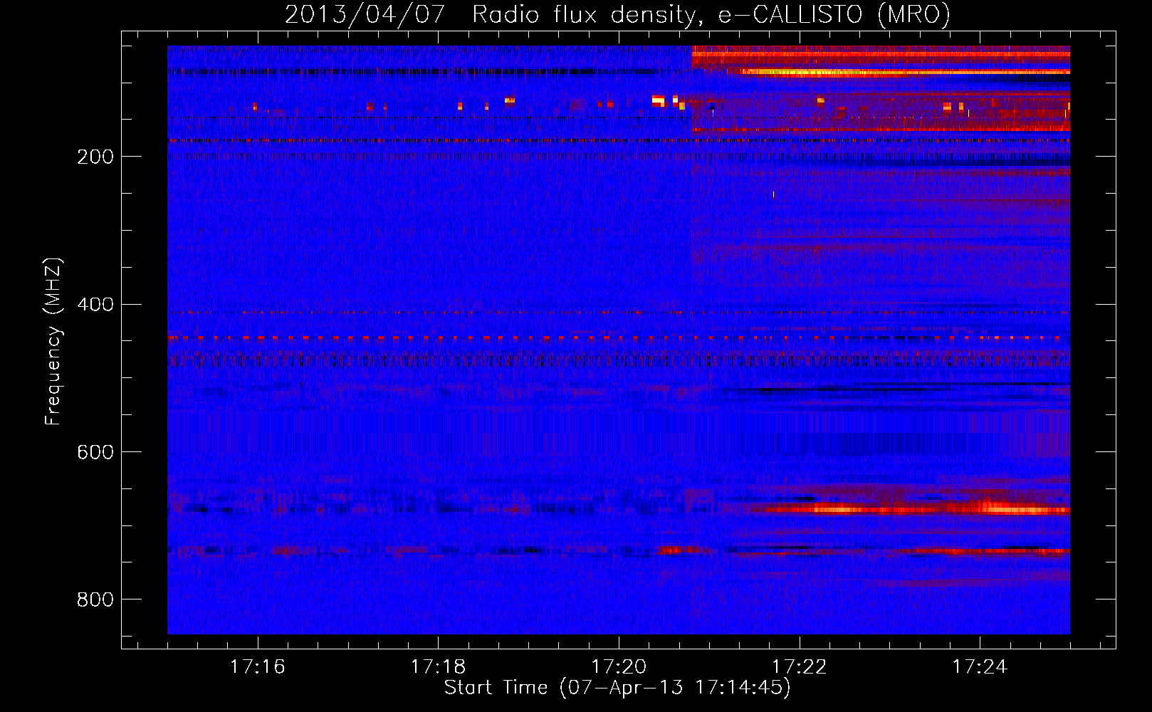The width and height of the screenshot is (1152, 712).
Task: Click the '17:18' time axis label
Action: pyautogui.click(x=439, y=666)
